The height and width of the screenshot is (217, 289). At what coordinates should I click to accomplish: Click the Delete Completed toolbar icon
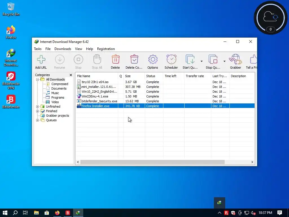pyautogui.click(x=134, y=59)
